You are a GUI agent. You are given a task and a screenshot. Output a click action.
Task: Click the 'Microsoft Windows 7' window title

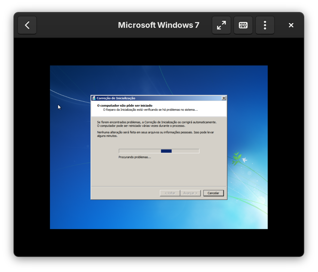(x=159, y=25)
